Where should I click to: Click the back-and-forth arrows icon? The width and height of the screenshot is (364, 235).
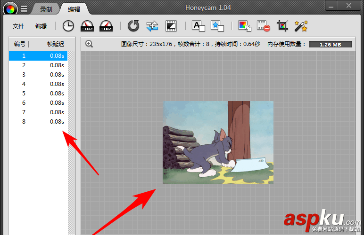click(x=152, y=26)
